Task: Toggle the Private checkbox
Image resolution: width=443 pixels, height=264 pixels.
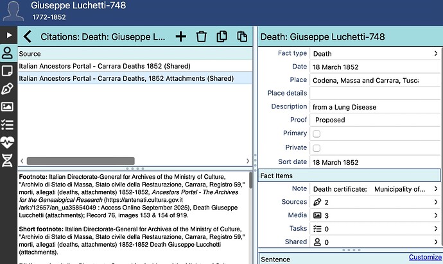Action: [317, 148]
